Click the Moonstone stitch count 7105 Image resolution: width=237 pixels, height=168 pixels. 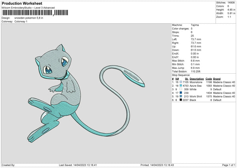(186, 82)
